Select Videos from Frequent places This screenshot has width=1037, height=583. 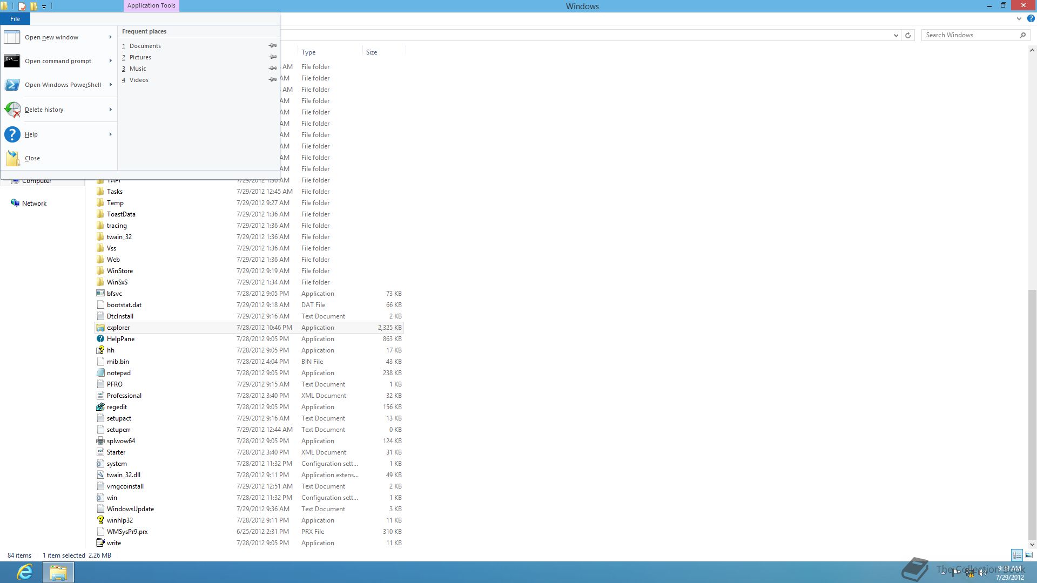[x=139, y=80]
